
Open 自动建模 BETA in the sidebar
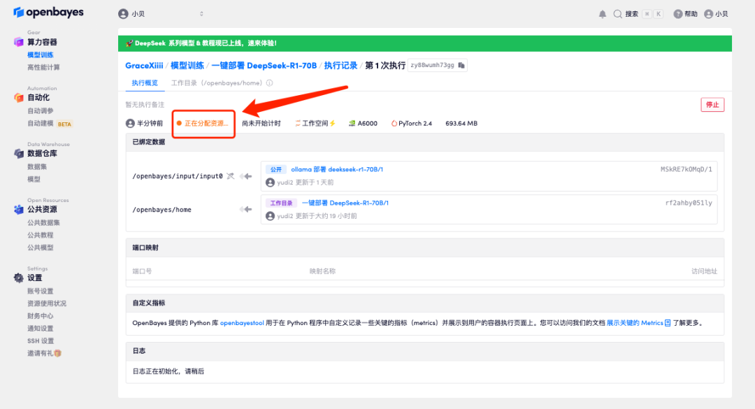[x=50, y=123]
